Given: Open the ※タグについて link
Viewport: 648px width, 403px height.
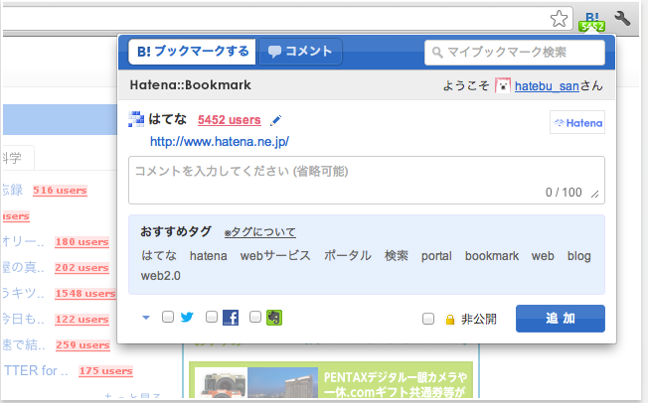Looking at the screenshot, I should [260, 232].
